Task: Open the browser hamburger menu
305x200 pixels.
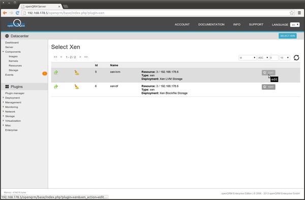Action: [299, 13]
